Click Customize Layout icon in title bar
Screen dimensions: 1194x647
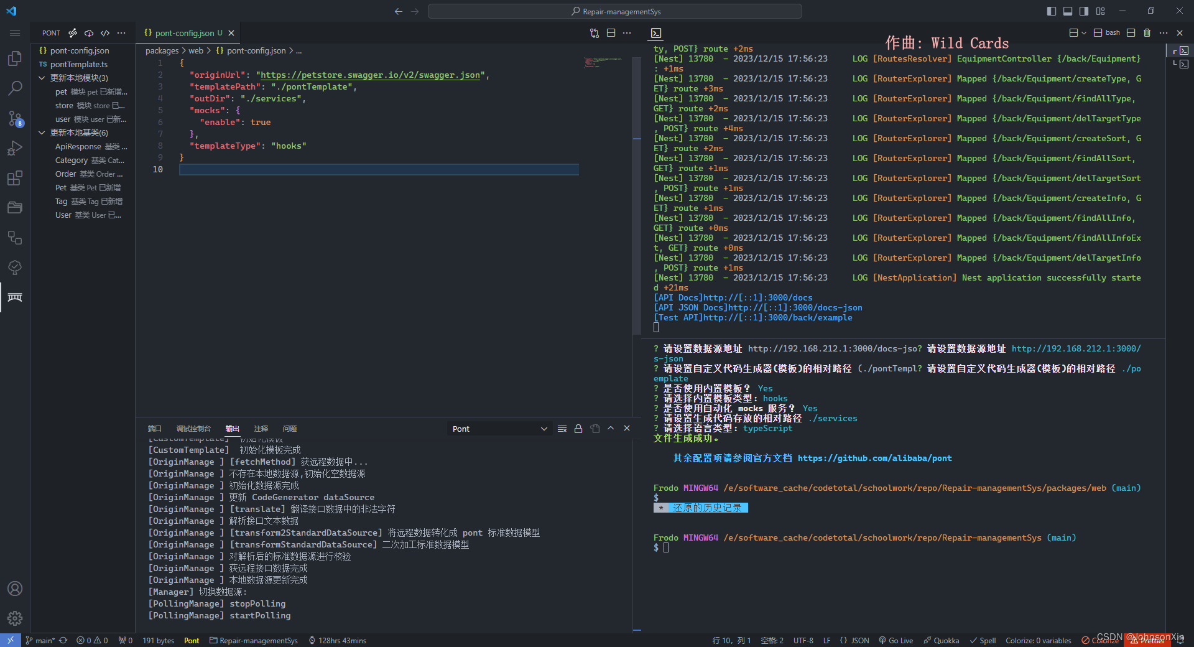click(1101, 11)
